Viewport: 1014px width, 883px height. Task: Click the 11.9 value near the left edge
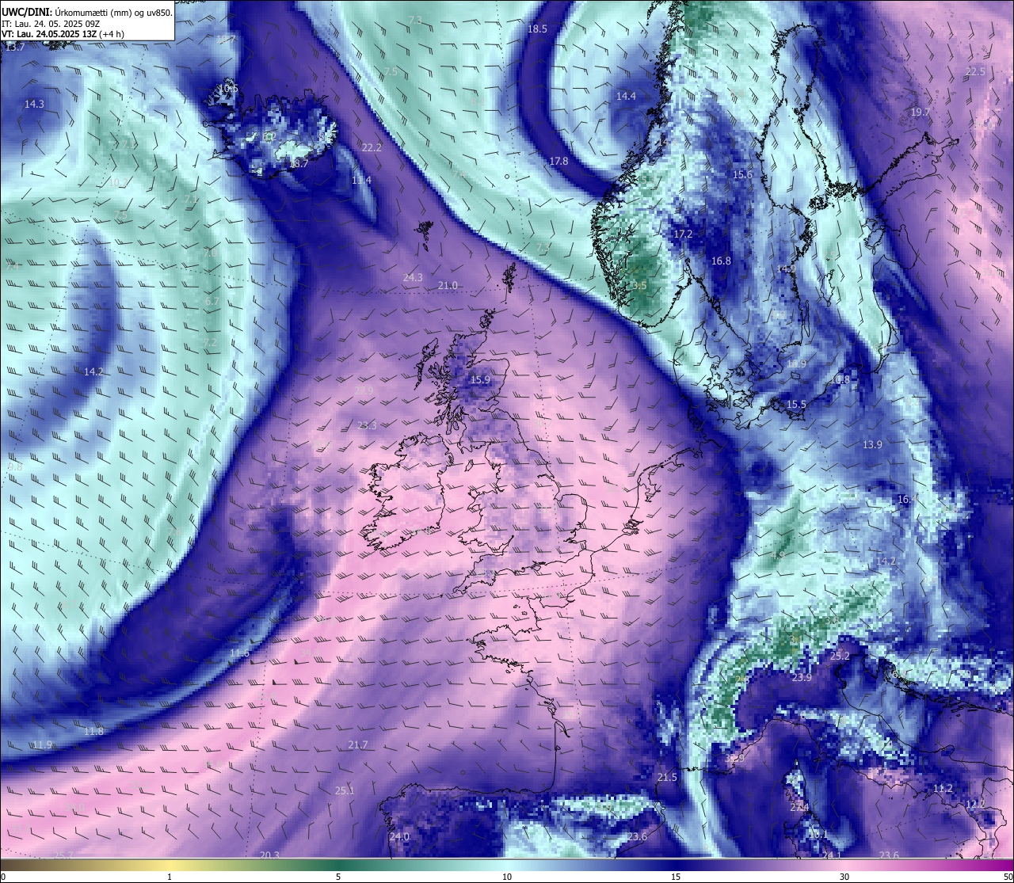click(42, 745)
